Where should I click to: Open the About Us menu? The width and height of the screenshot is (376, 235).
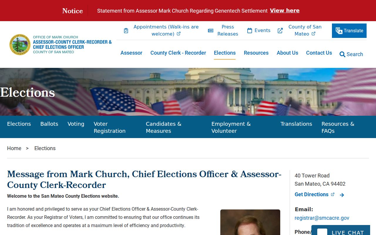tap(287, 53)
